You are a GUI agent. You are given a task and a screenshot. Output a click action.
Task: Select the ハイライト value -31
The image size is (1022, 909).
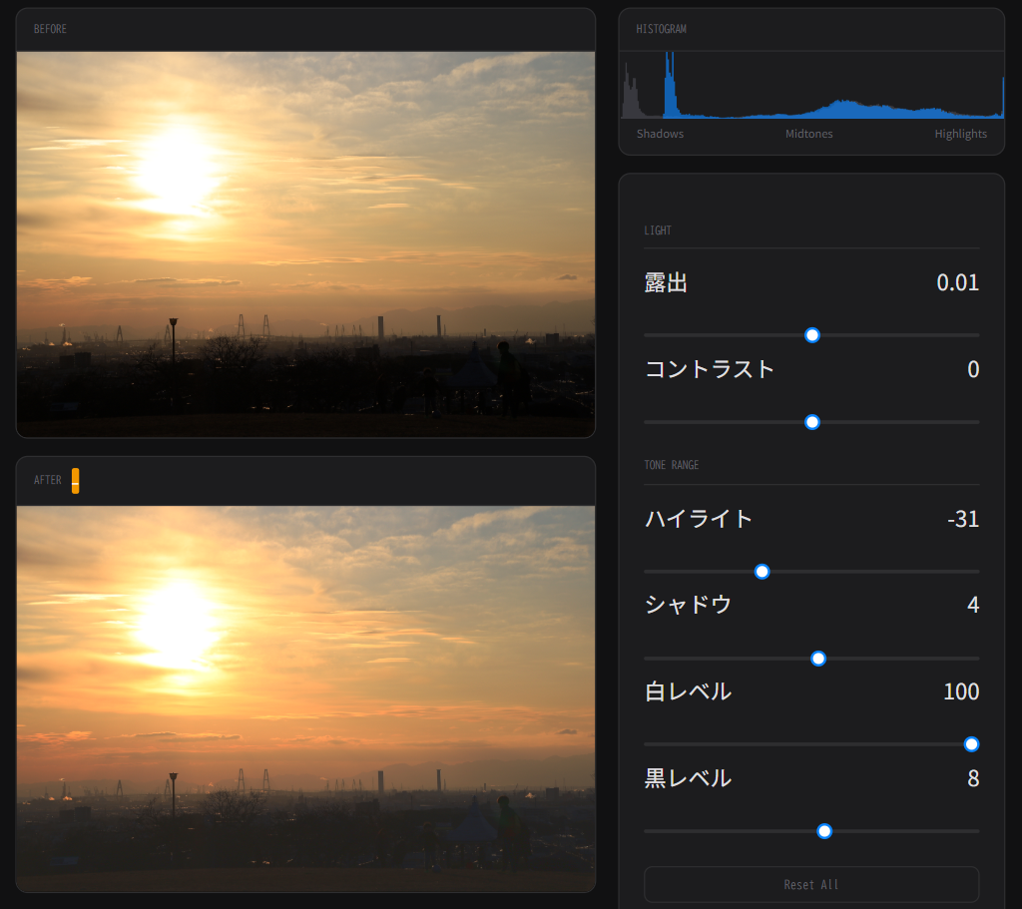point(963,519)
